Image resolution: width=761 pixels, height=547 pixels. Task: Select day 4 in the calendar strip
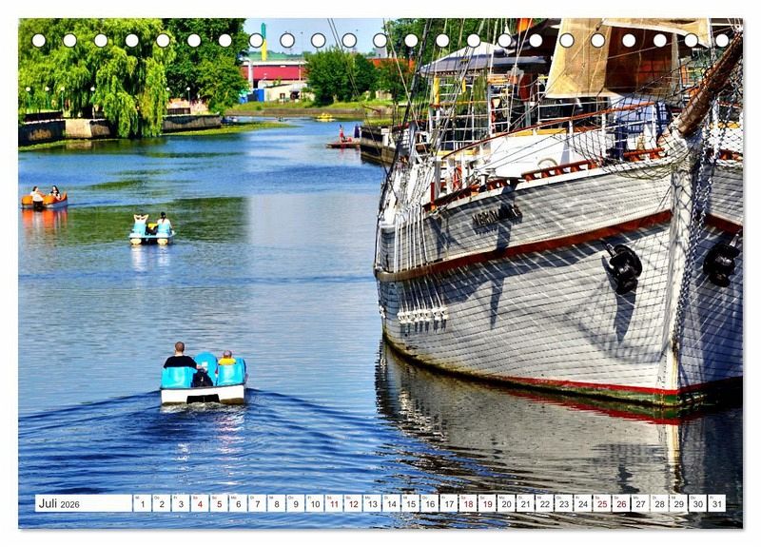[200, 503]
